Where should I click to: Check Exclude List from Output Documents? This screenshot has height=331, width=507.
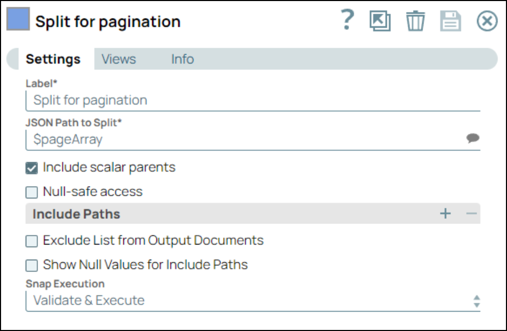32,241
